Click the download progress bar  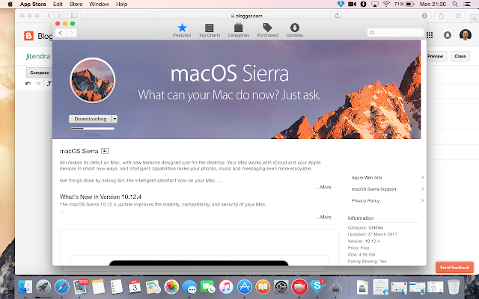coord(93,129)
